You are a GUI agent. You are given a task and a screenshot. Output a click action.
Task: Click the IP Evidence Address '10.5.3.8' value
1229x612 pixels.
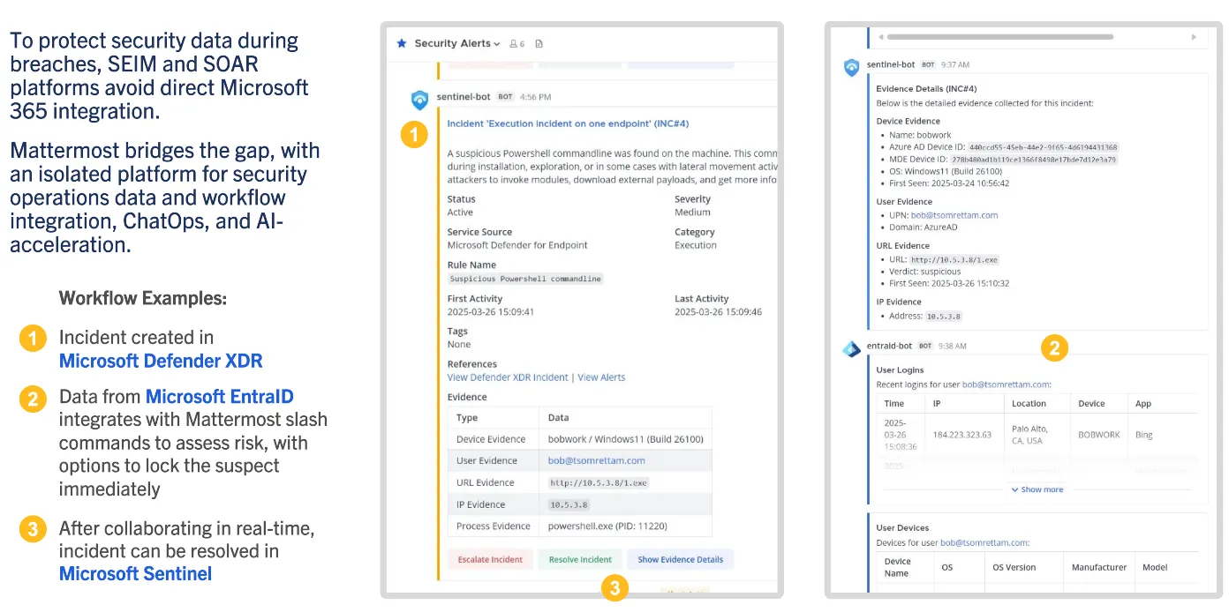(x=943, y=316)
